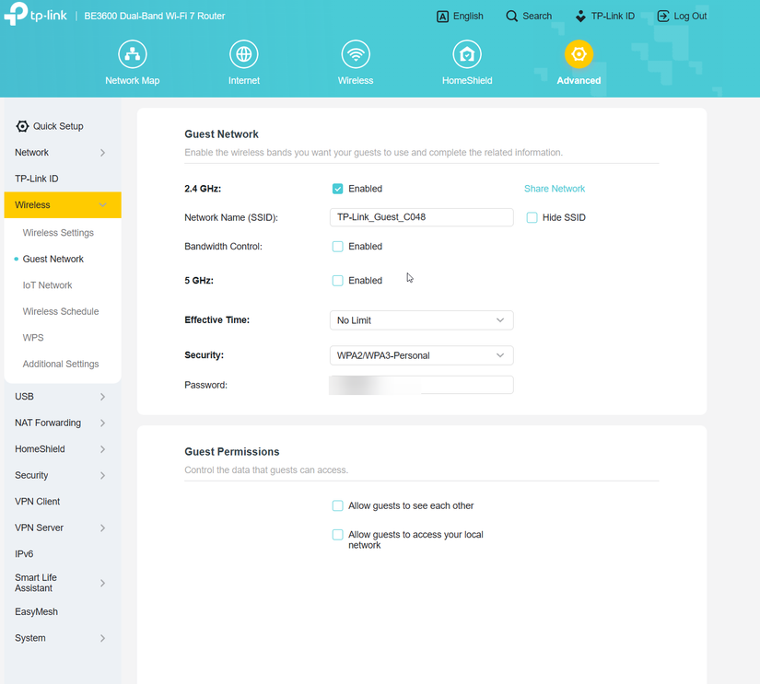Click the Guest Permissions heading

tap(231, 452)
